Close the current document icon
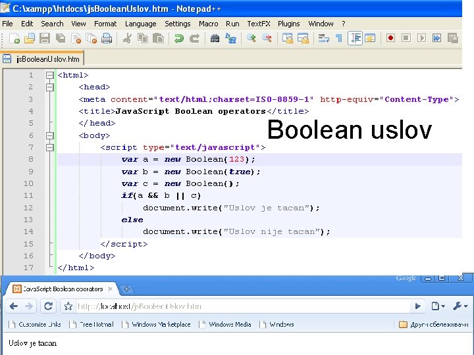This screenshot has height=355, width=474. pyautogui.click(x=76, y=38)
